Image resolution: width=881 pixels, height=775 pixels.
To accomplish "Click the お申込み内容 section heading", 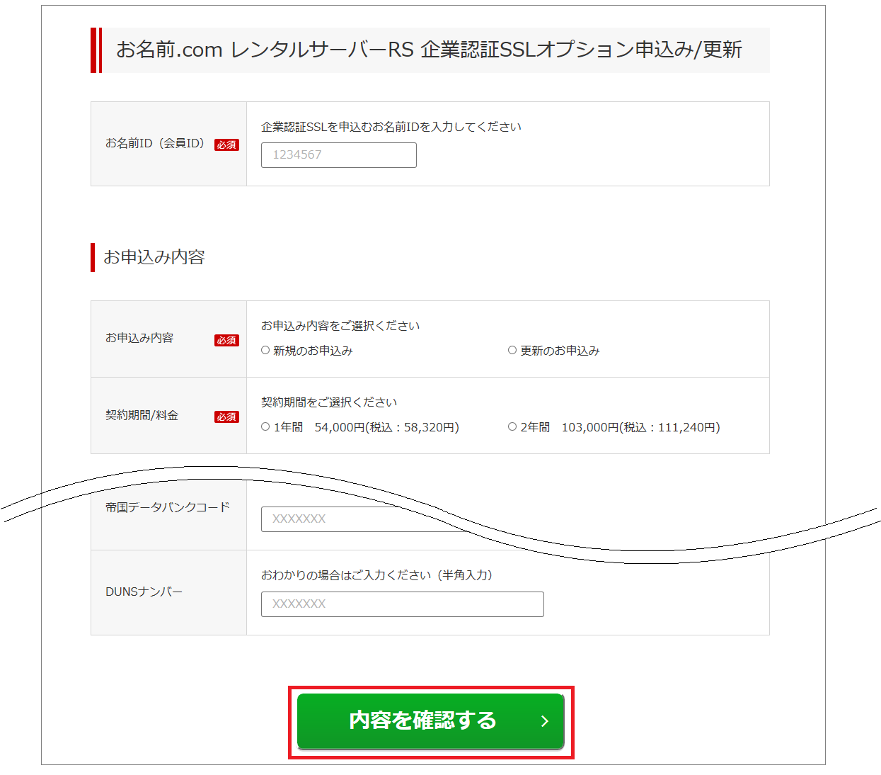I will coord(154,257).
